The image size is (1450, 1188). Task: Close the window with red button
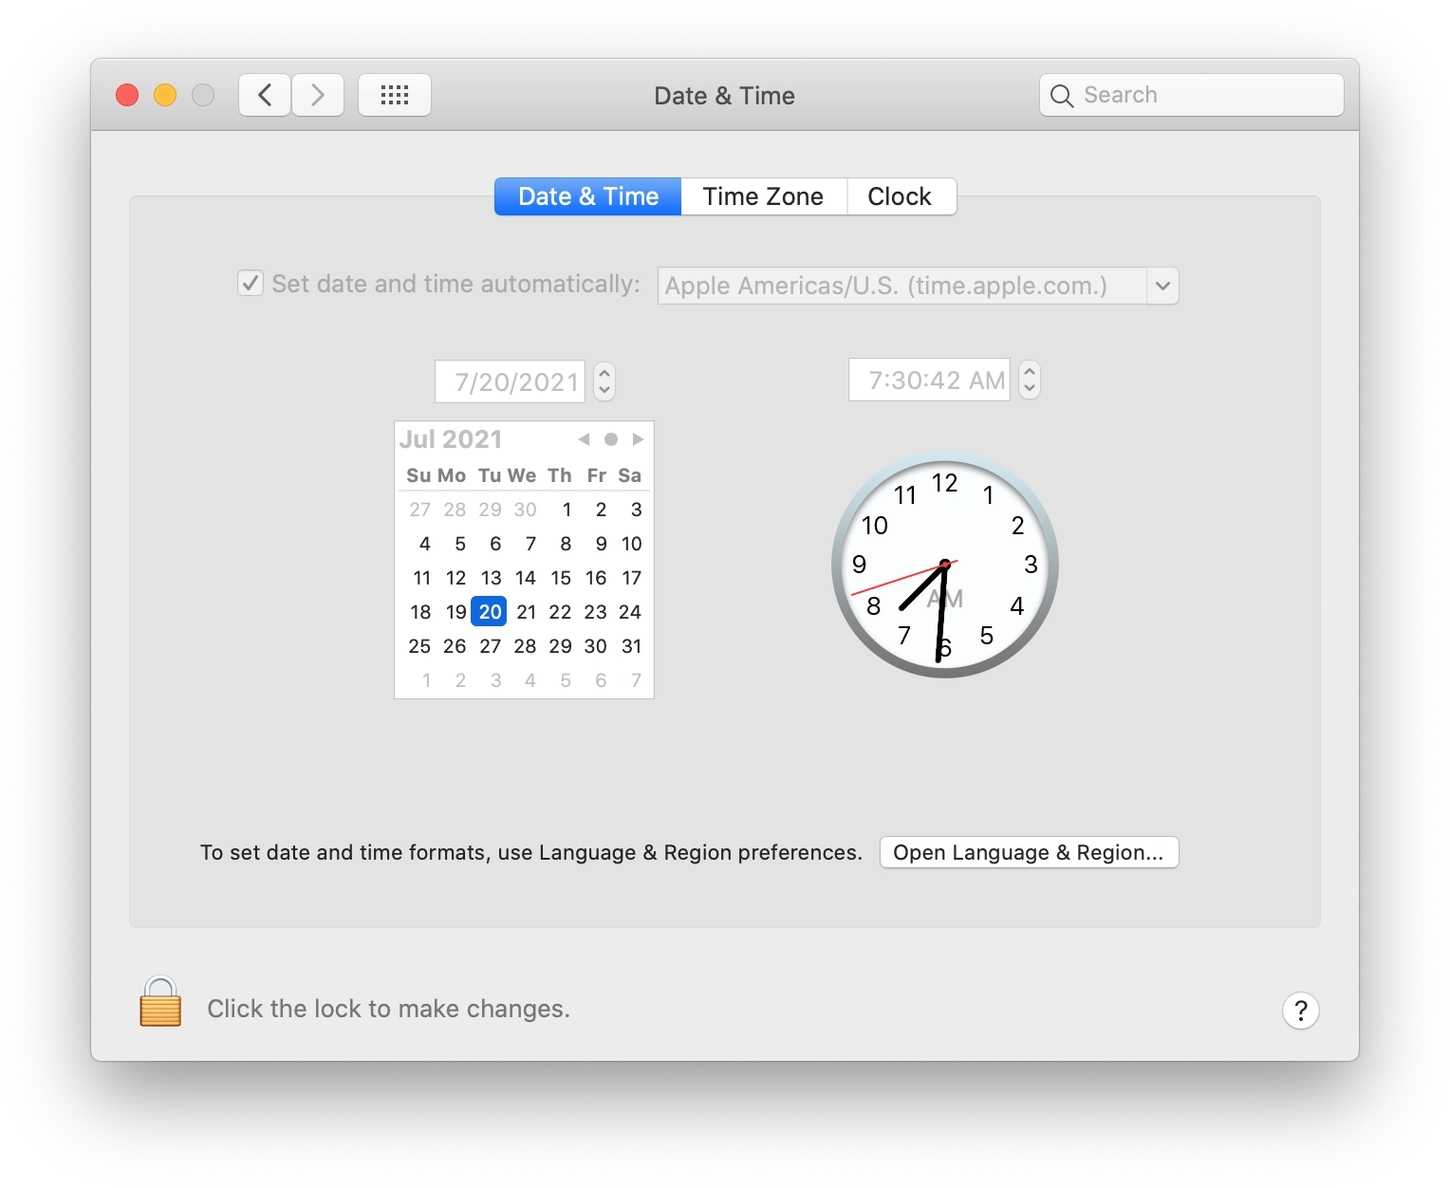click(127, 95)
